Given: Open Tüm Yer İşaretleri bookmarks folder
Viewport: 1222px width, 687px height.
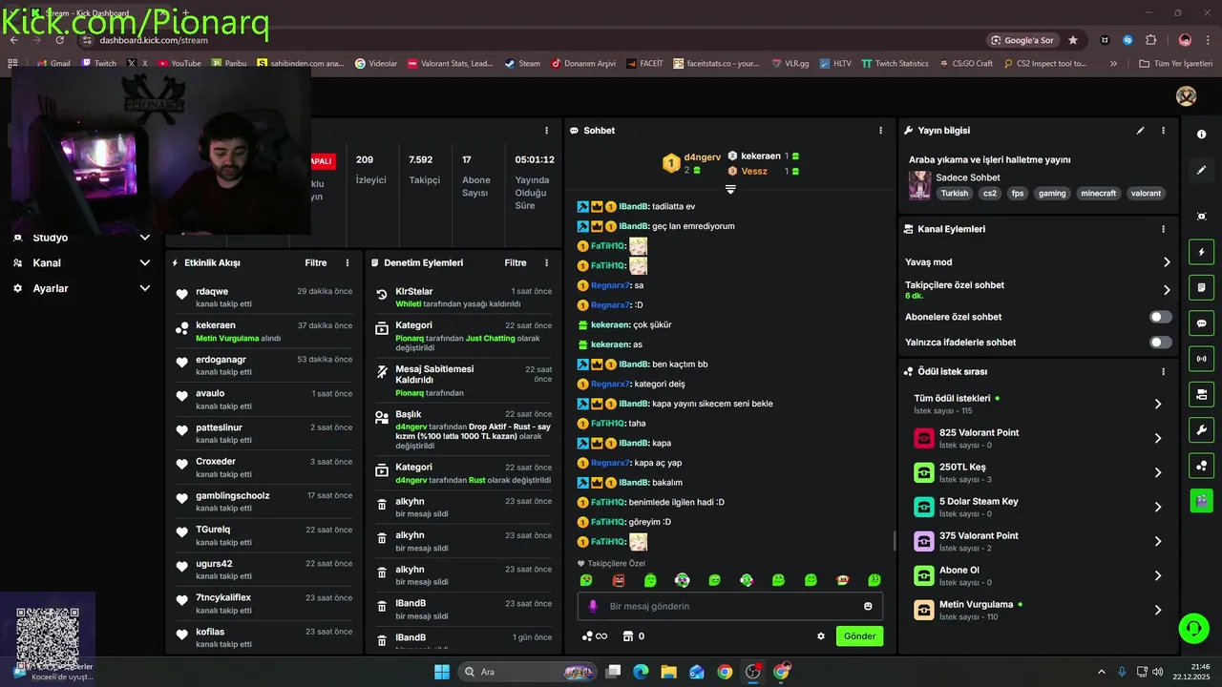Looking at the screenshot, I should [x=1174, y=64].
